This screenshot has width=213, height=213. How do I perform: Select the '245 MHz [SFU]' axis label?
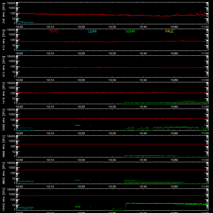[x=4, y=13]
